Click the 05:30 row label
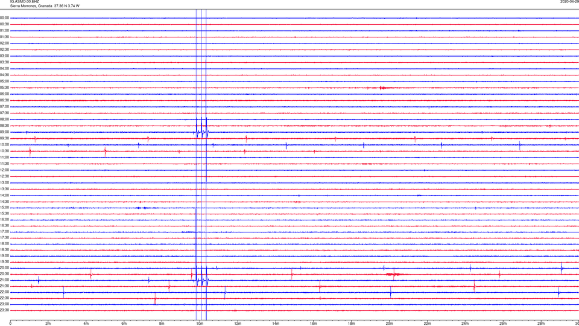The image size is (579, 326). point(4,88)
